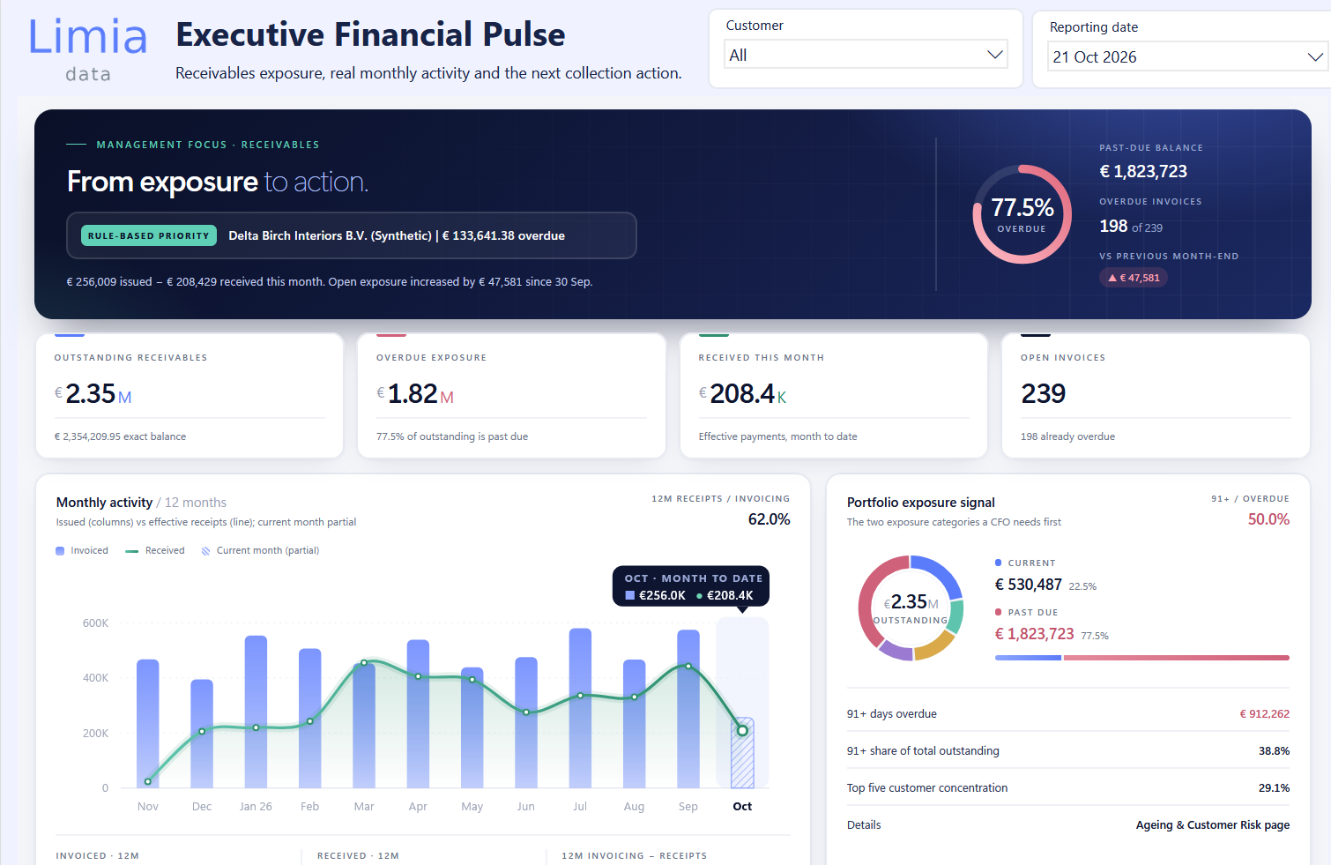1331x865 pixels.
Task: Click the Current month (partial) legend icon
Action: (205, 551)
